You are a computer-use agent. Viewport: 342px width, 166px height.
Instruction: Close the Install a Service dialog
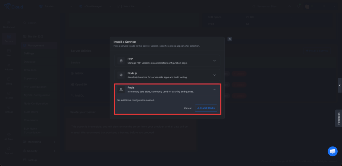[230, 39]
